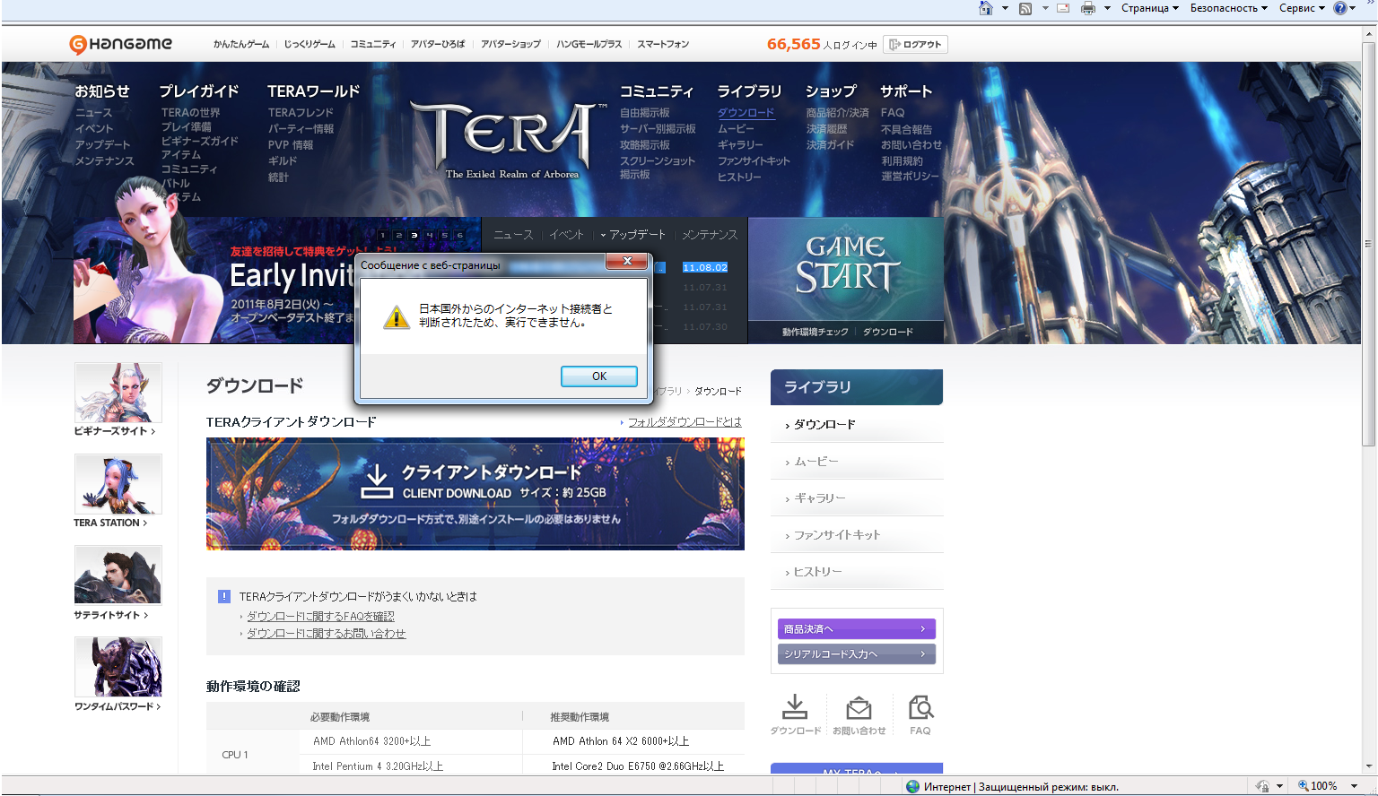Open the privacy icon dropdown arrow in the status bar
Screen dimensions: 1378x796
pos(1279,786)
